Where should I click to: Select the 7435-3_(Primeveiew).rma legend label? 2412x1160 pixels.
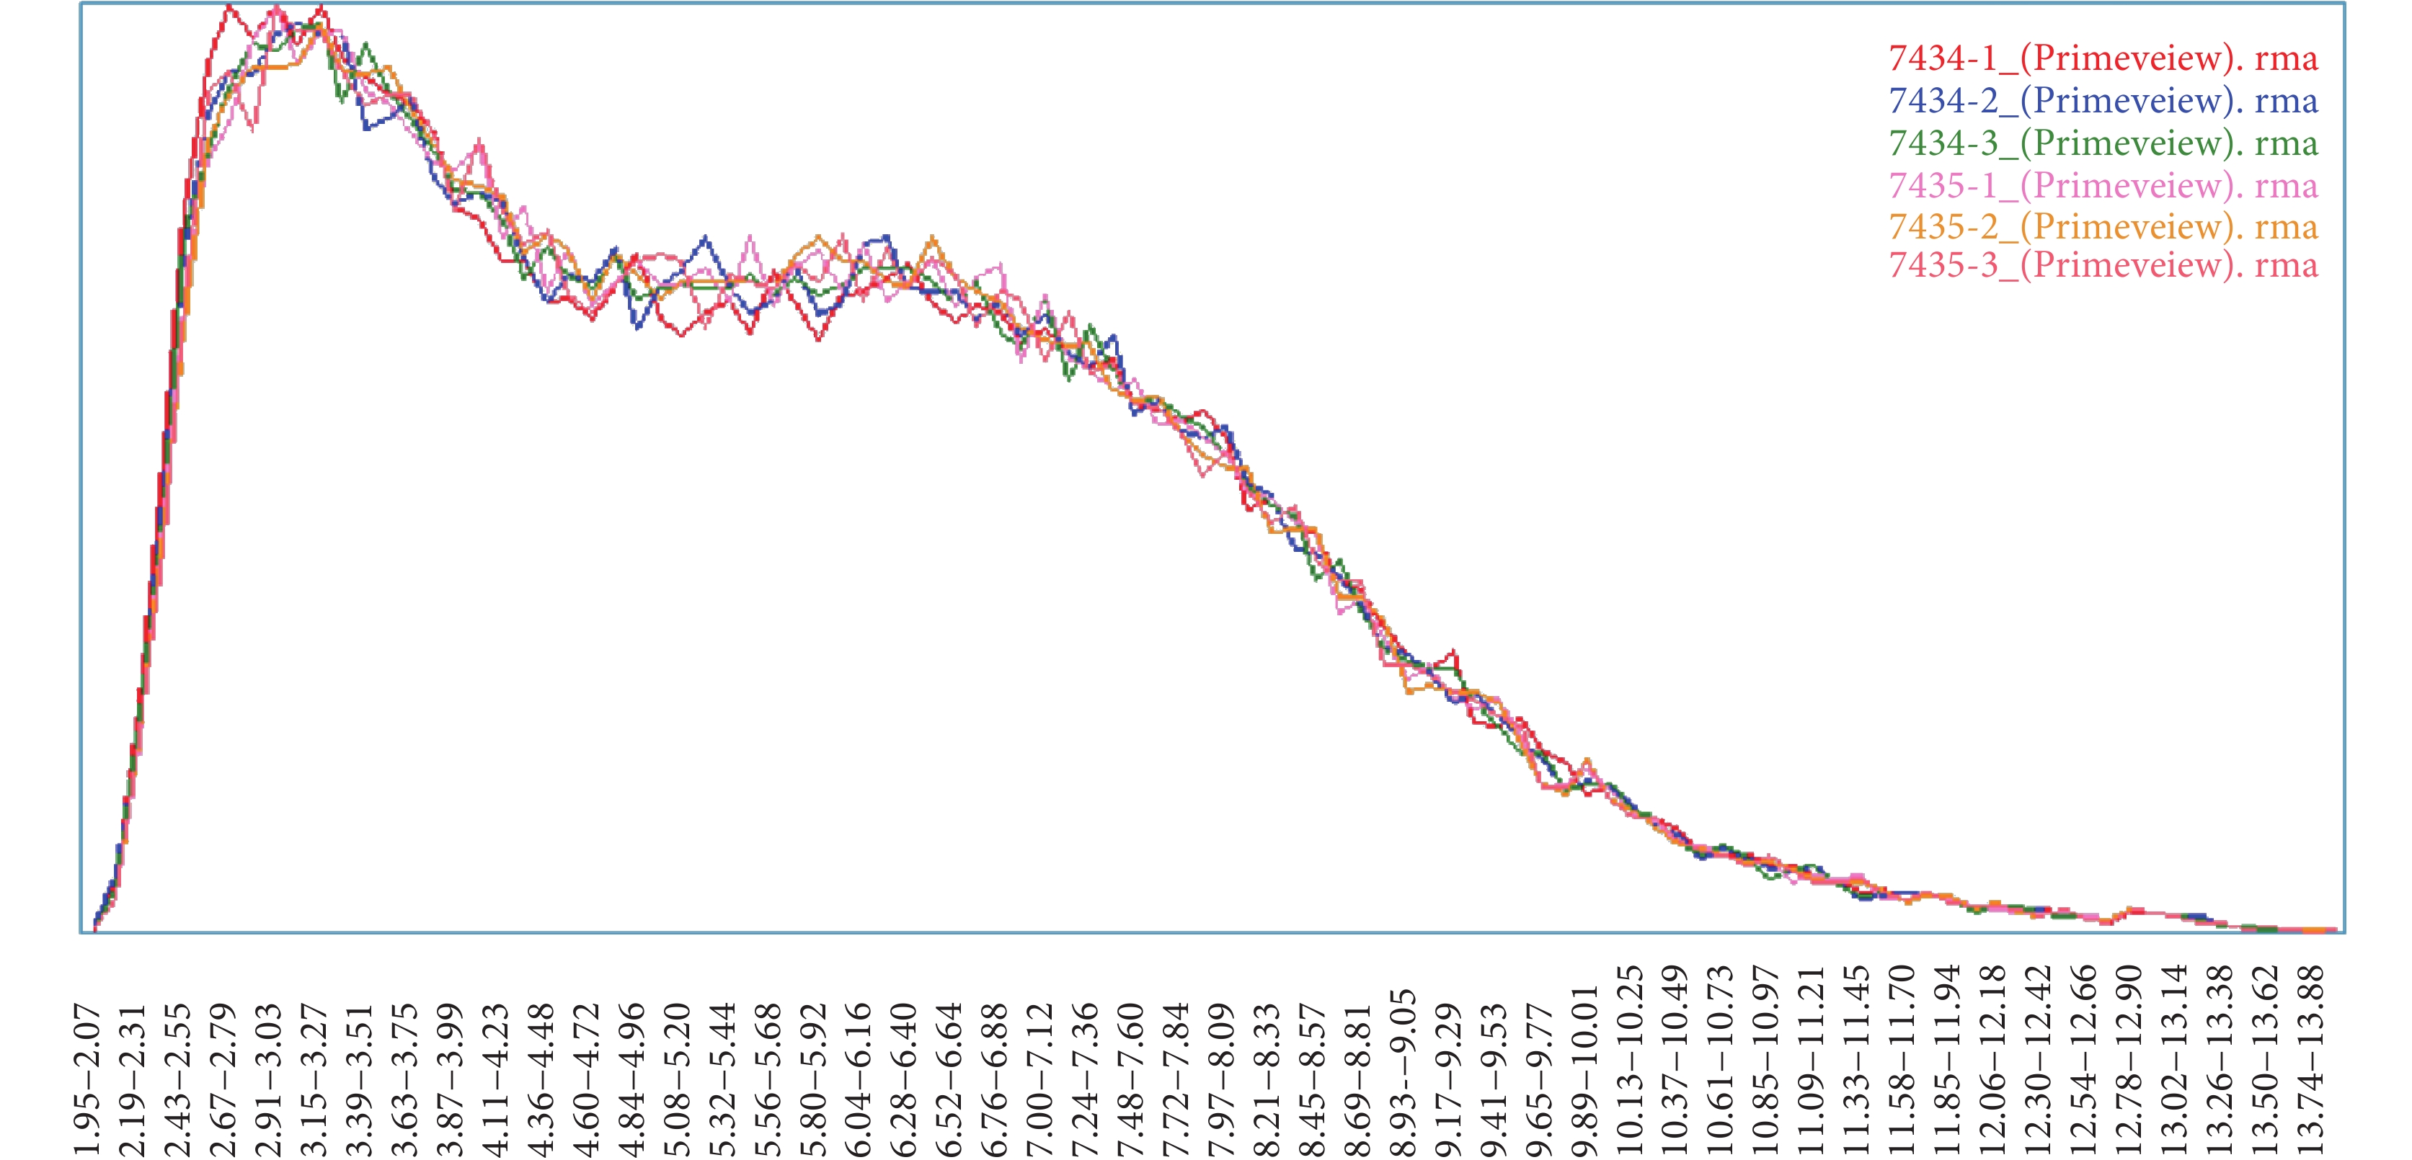pos(2103,266)
